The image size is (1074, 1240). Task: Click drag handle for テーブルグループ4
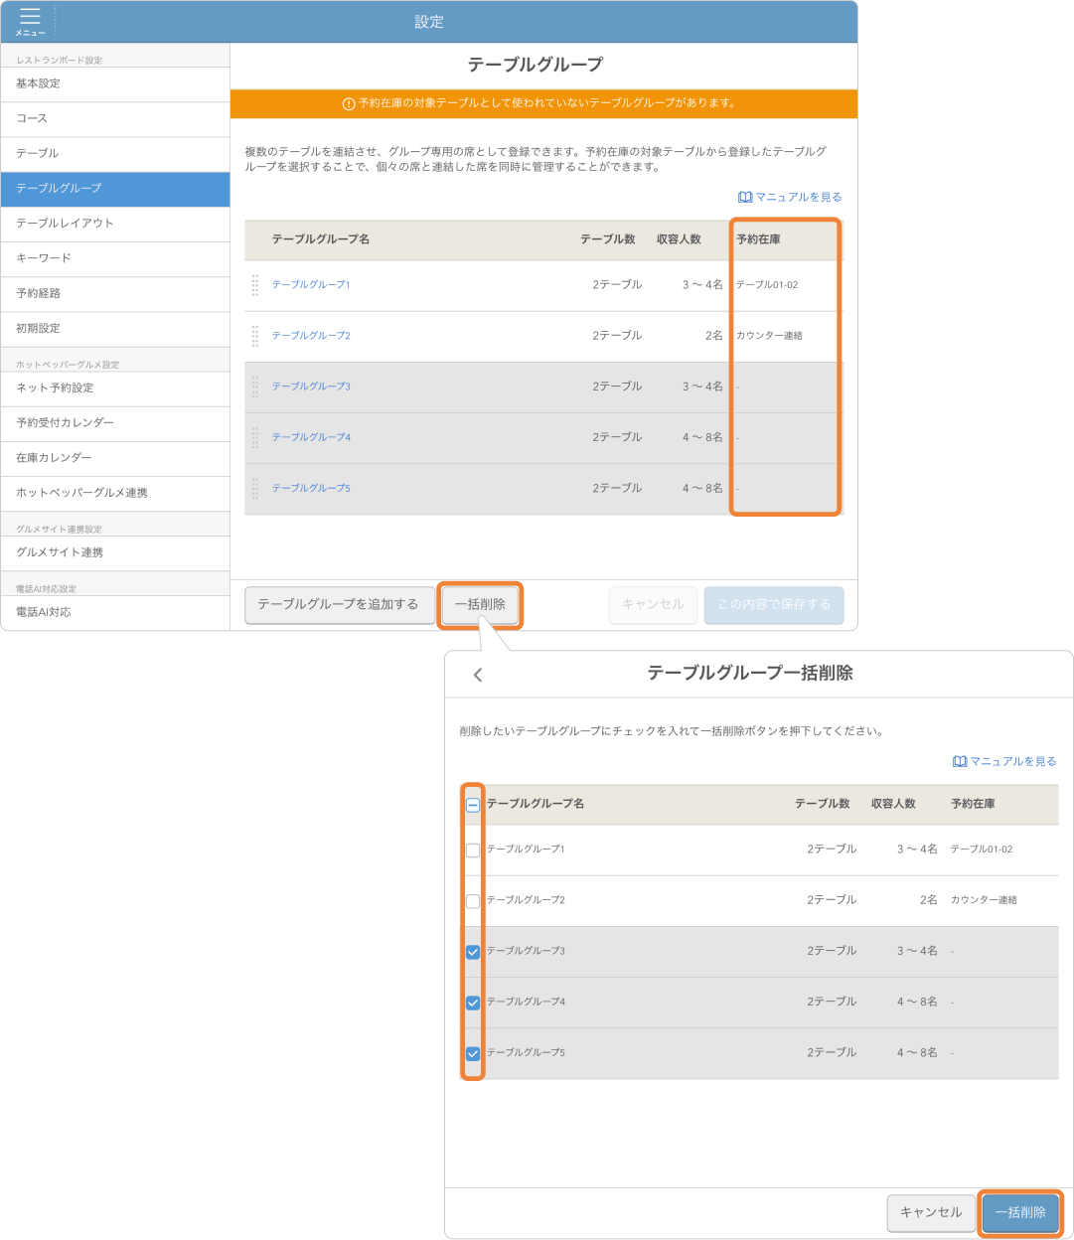tap(255, 437)
